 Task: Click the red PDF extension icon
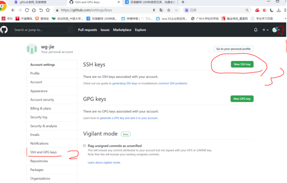[x=264, y=10]
